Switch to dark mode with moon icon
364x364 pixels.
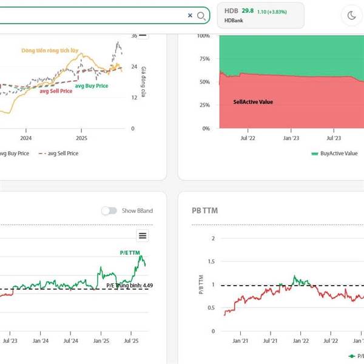(x=352, y=16)
